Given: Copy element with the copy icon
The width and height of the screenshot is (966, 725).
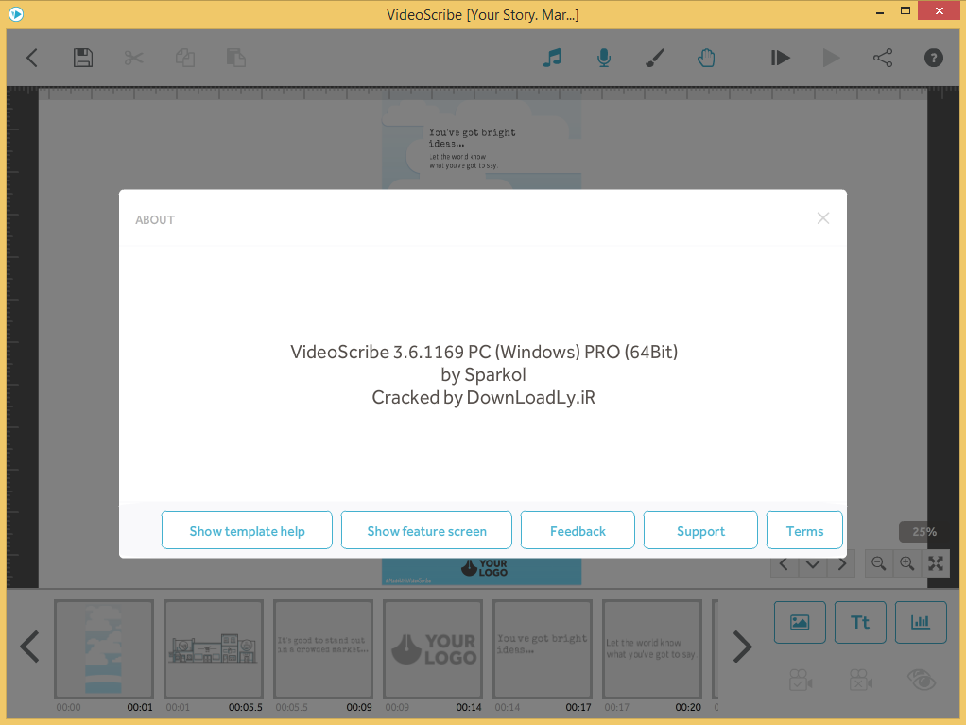Looking at the screenshot, I should point(185,58).
